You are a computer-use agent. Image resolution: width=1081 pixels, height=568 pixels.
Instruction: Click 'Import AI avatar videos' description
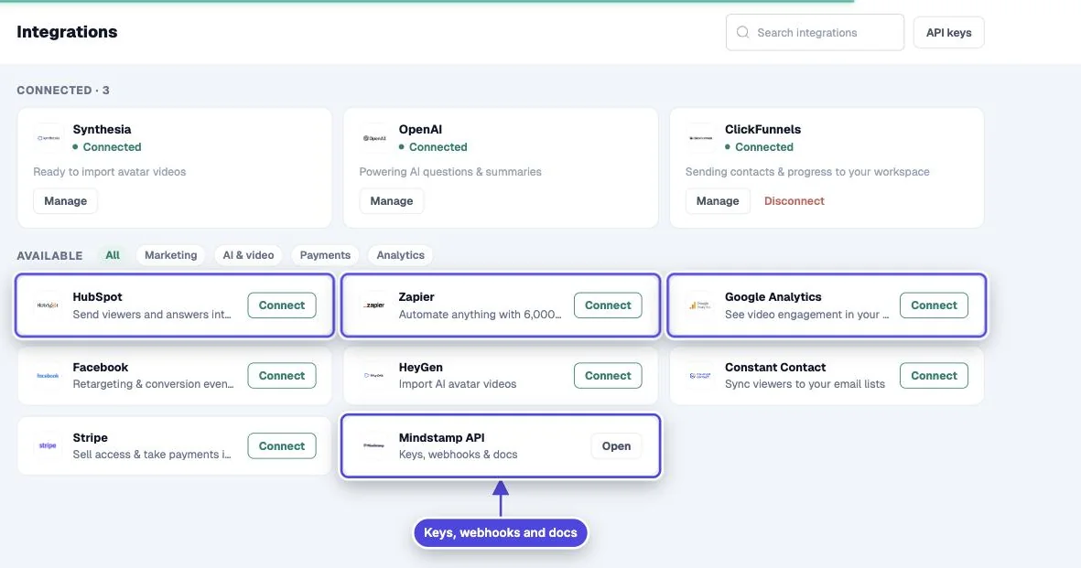click(457, 384)
